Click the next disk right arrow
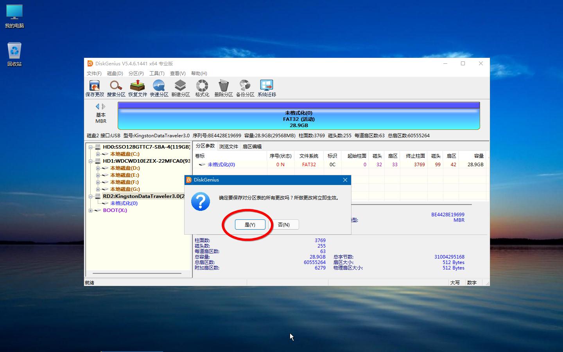This screenshot has width=563, height=352. (104, 106)
